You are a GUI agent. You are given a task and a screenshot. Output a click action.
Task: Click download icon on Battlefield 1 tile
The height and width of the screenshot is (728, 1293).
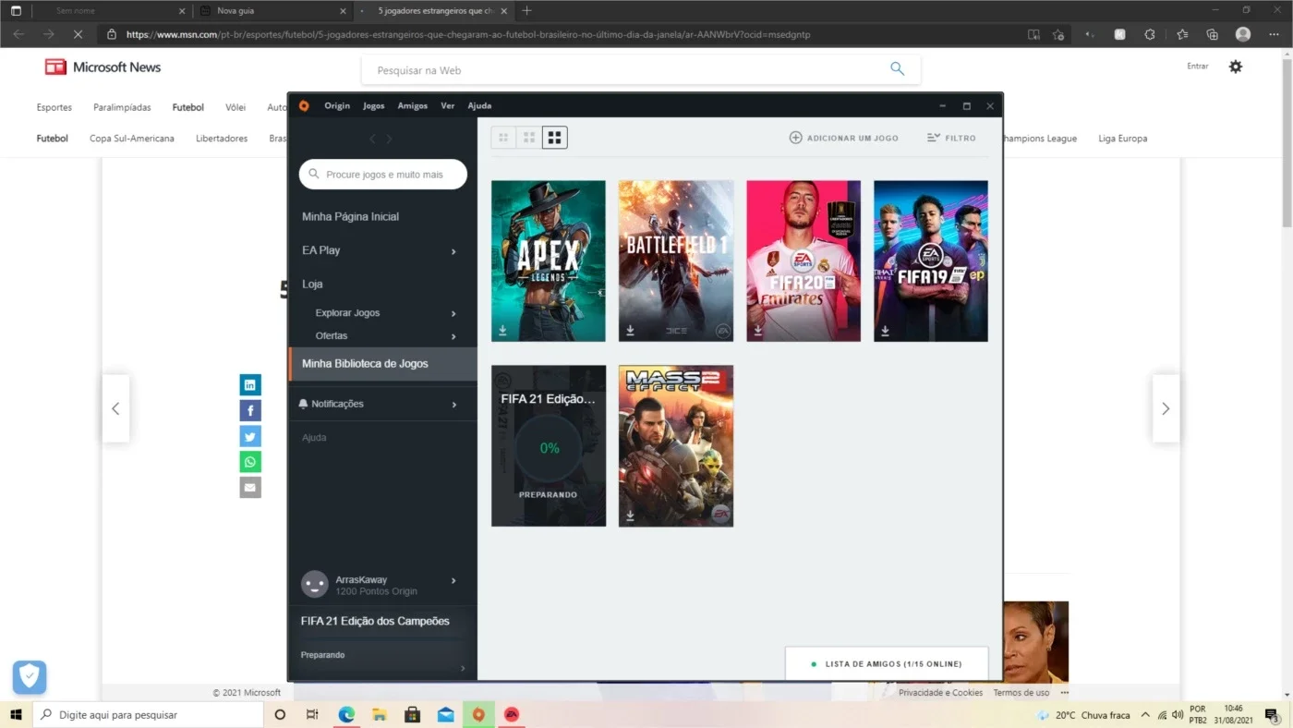630,330
